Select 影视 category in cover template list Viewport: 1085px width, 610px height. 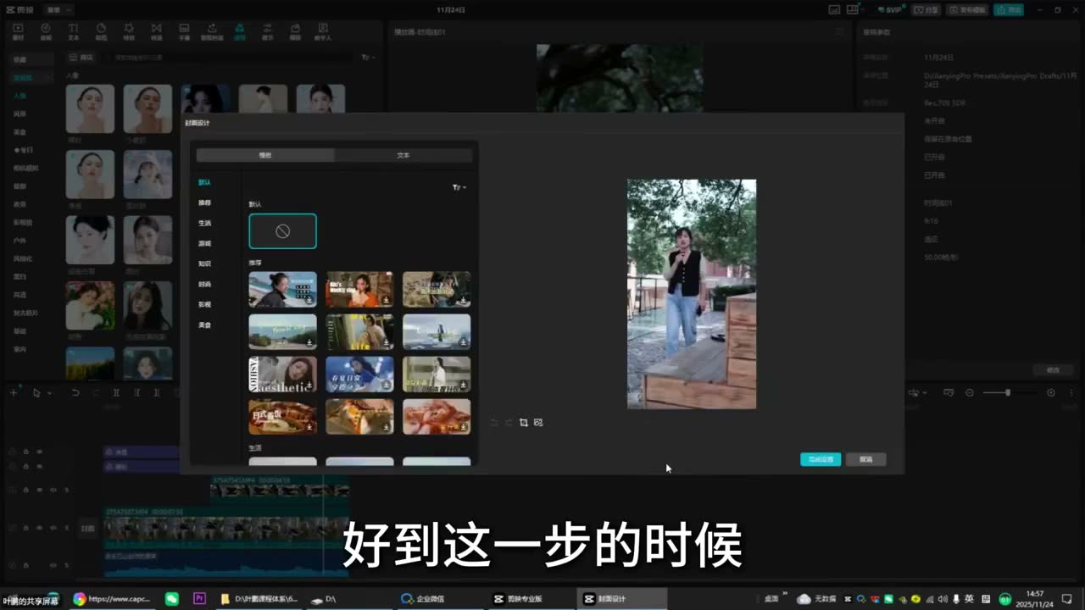pyautogui.click(x=204, y=304)
